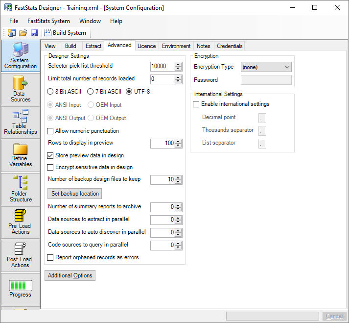
Task: Open Pre Load Actions section
Action: click(20, 222)
